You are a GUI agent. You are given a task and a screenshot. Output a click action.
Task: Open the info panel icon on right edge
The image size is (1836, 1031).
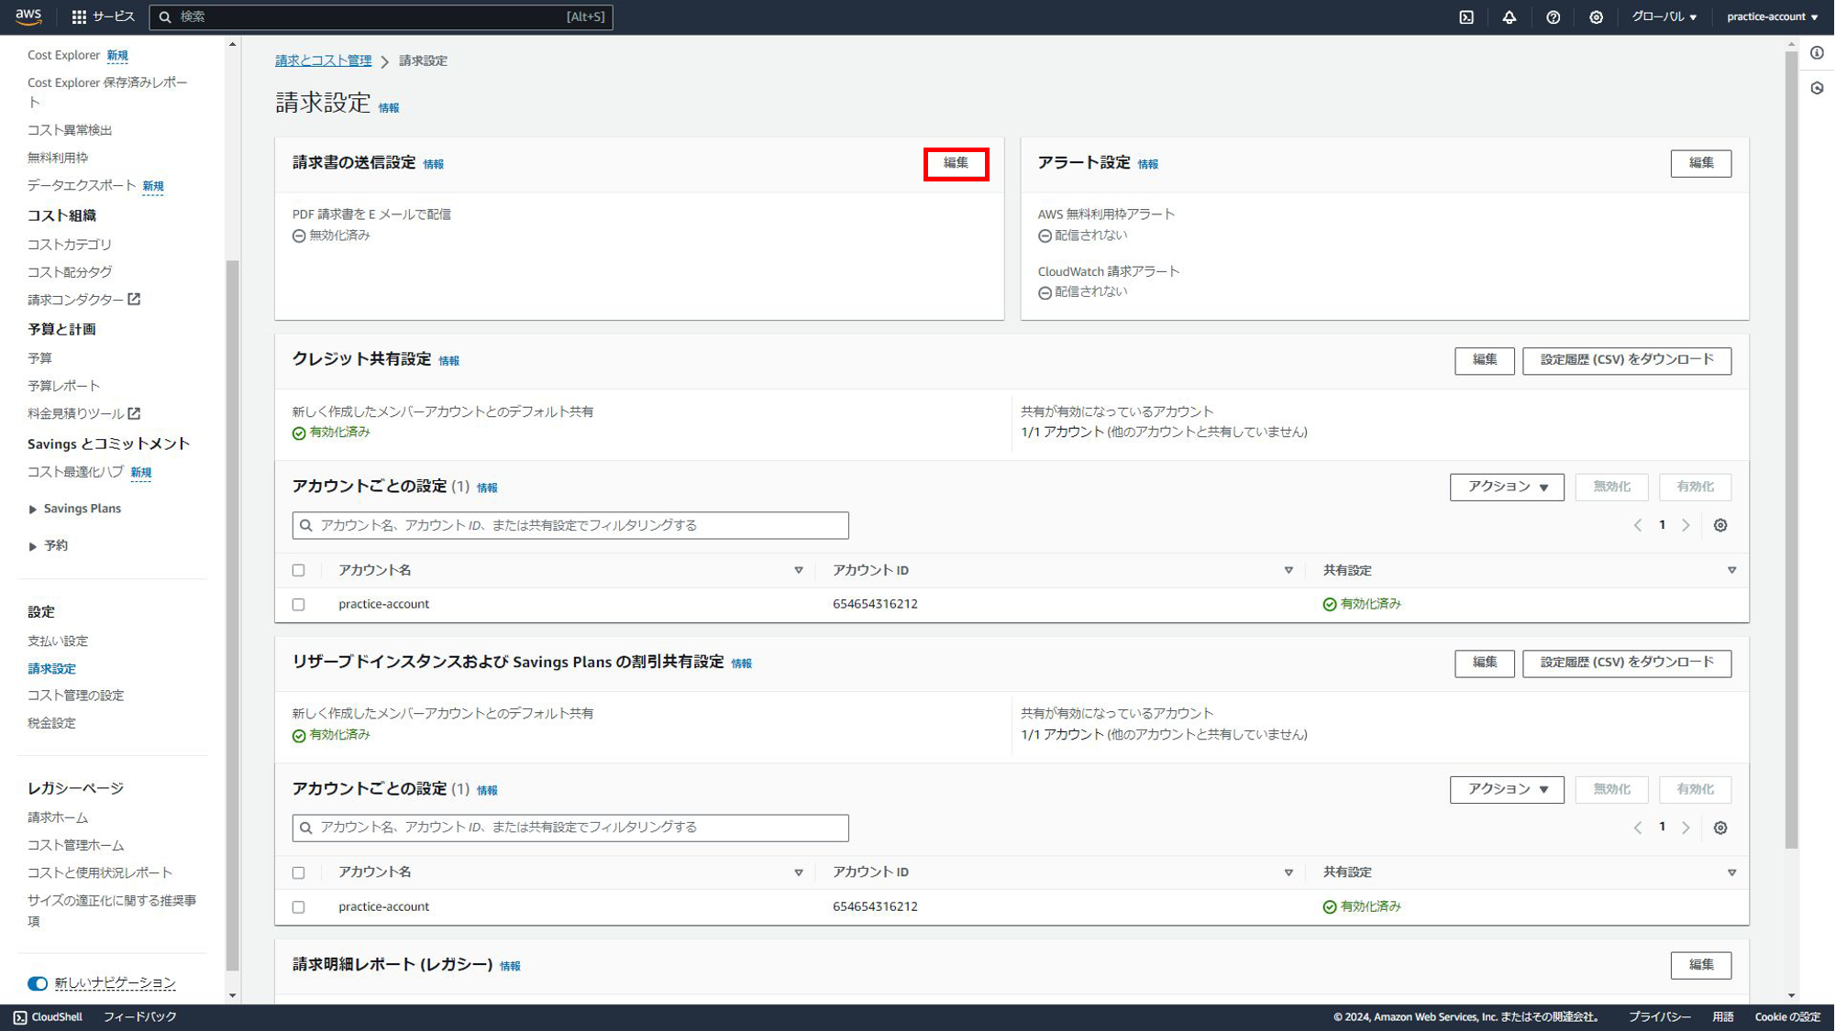tap(1817, 53)
